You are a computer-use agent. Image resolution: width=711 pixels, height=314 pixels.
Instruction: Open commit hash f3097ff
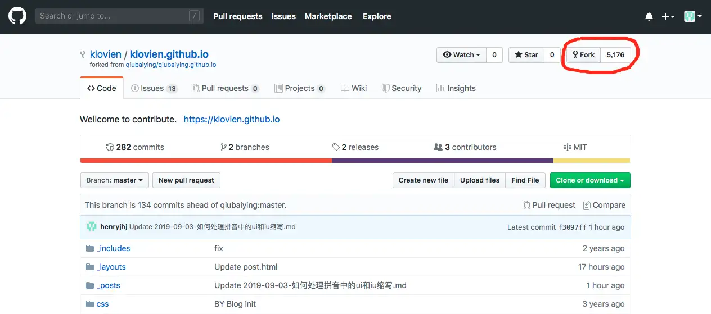click(572, 227)
